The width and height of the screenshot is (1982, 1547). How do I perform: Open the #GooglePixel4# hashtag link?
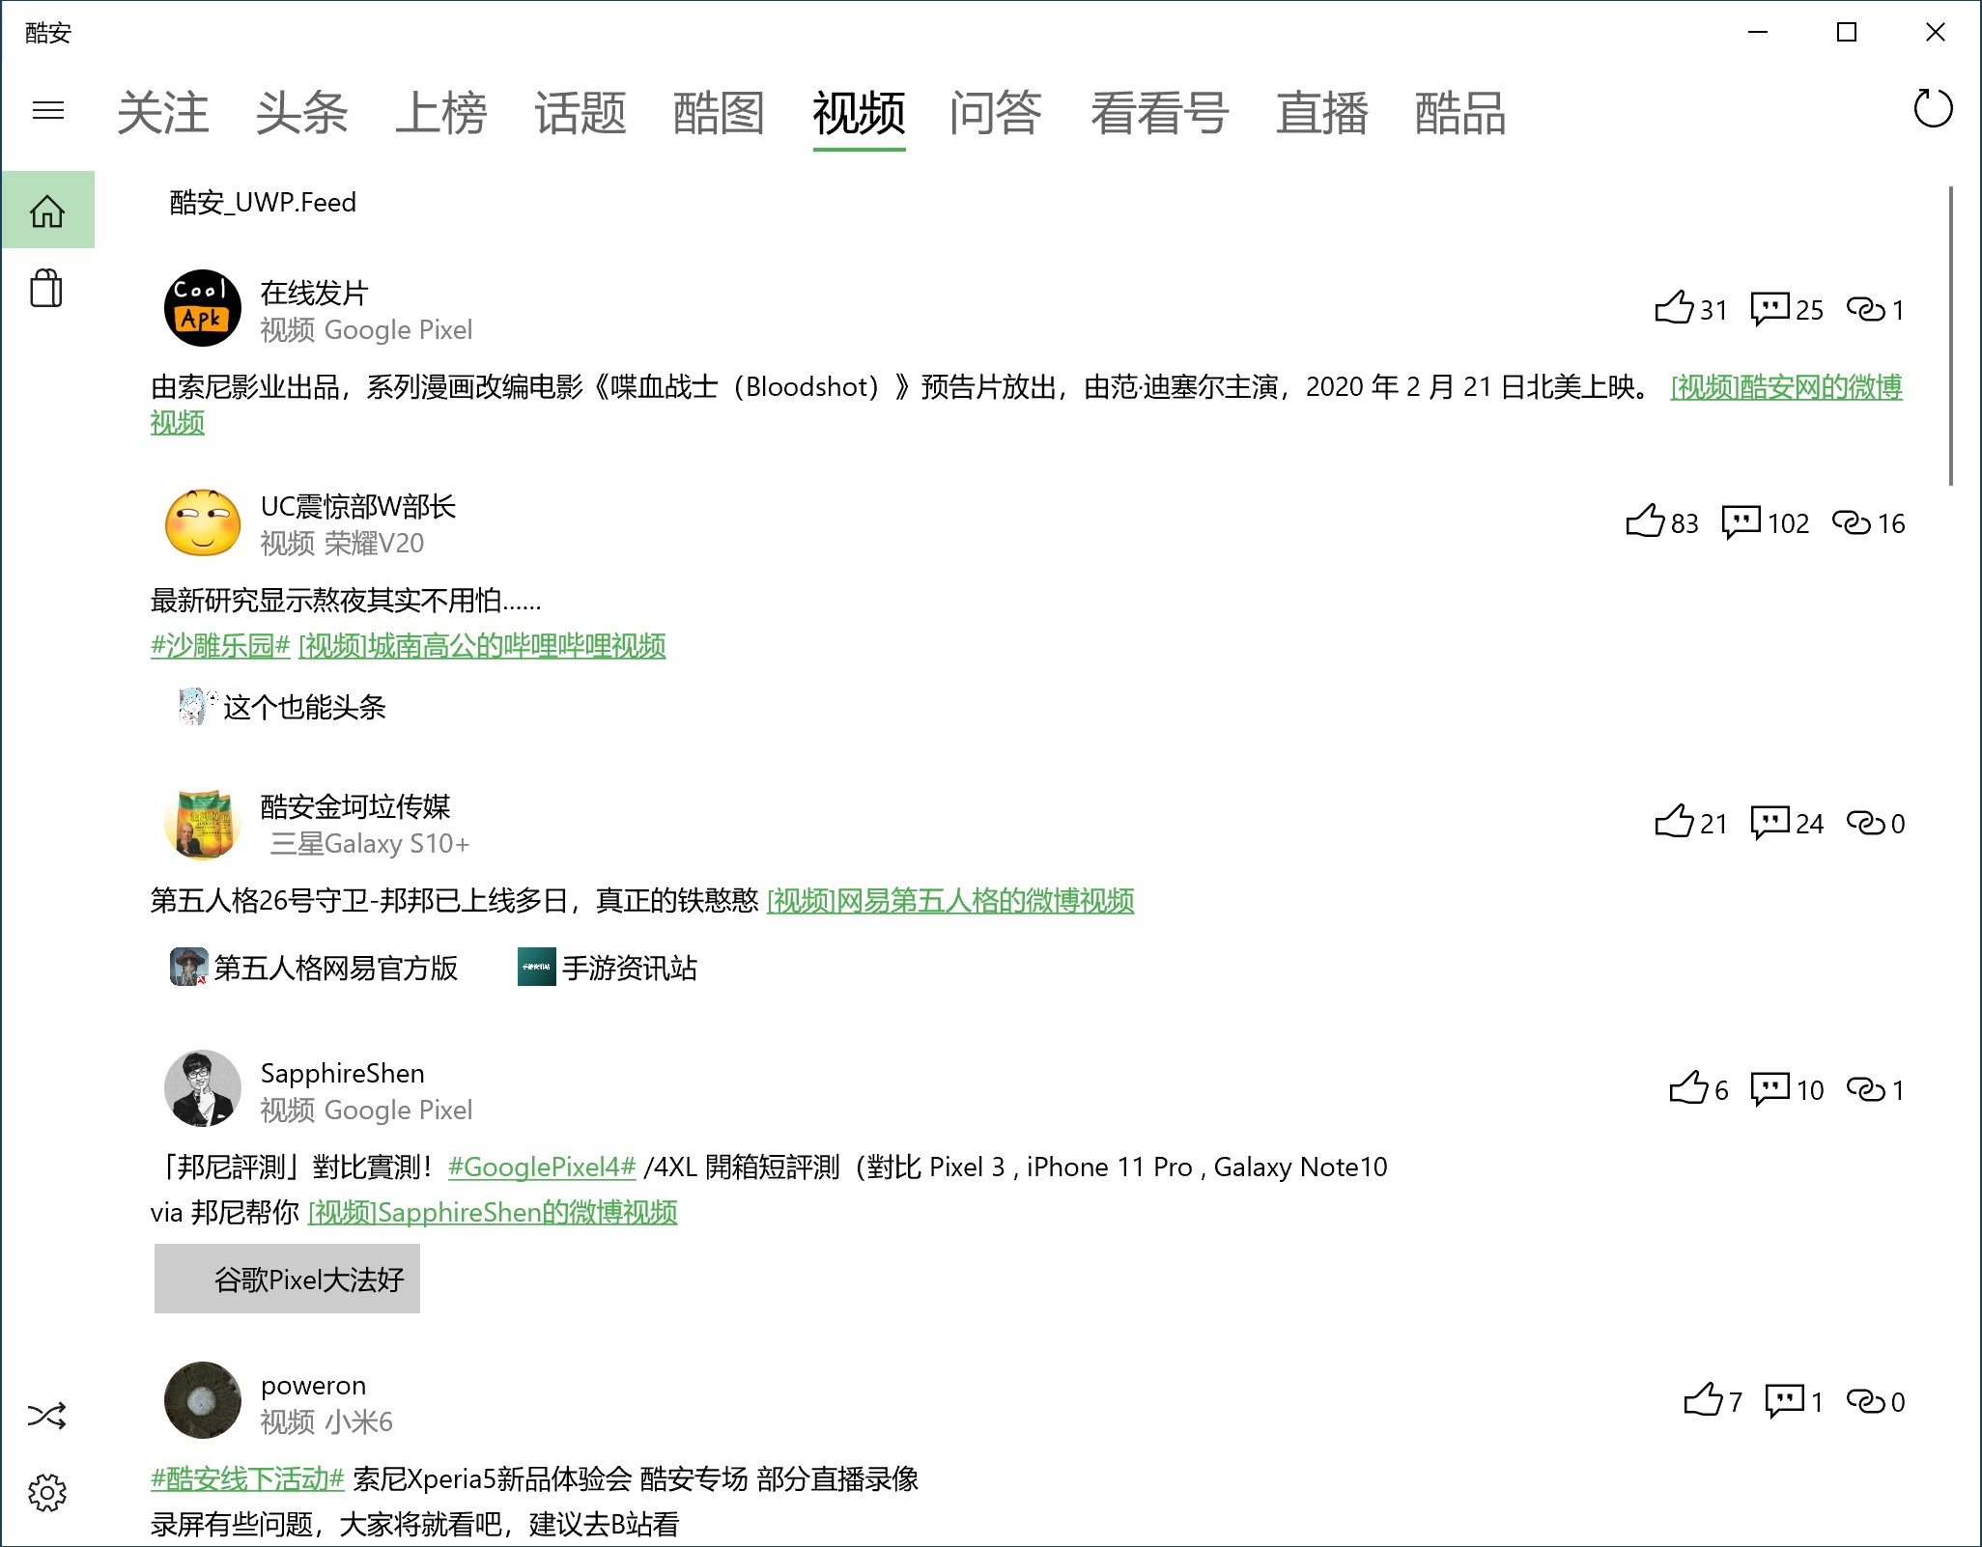542,1167
